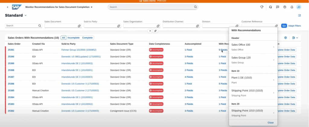Open sales order 25386

pyautogui.click(x=11, y=84)
